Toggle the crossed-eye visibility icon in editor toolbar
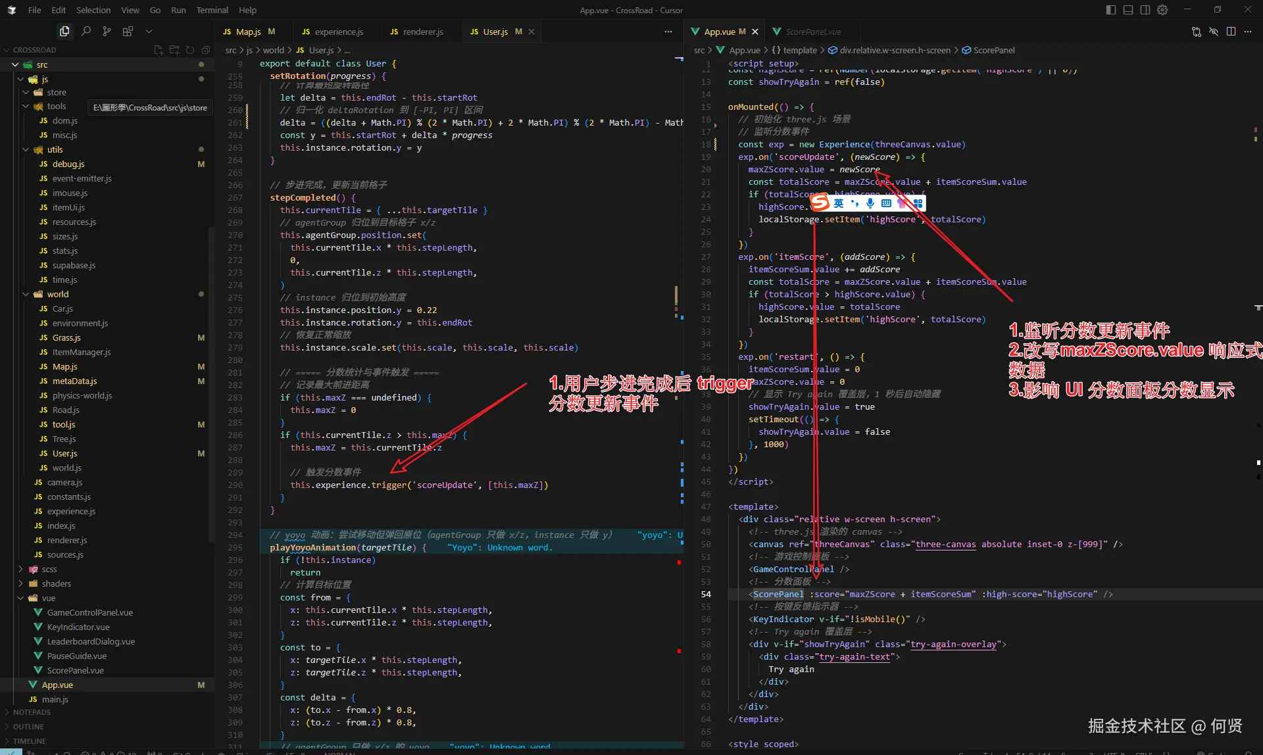This screenshot has width=1263, height=755. pos(1214,32)
